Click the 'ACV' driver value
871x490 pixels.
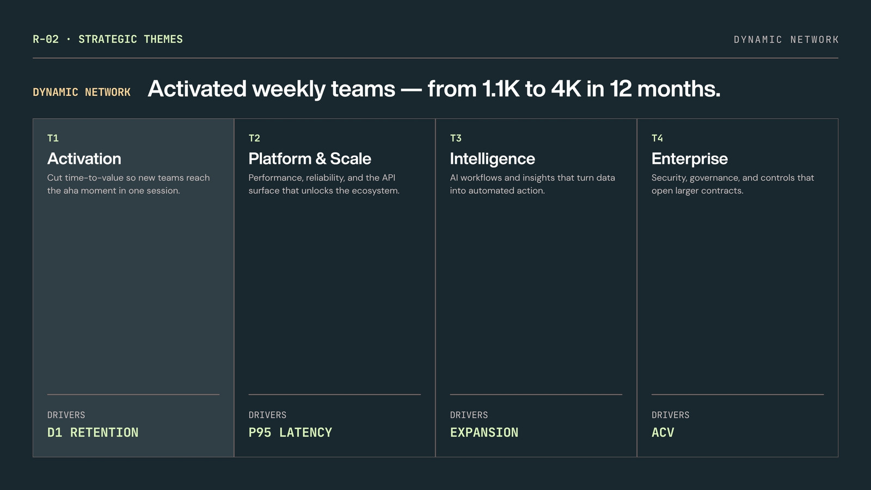(663, 432)
